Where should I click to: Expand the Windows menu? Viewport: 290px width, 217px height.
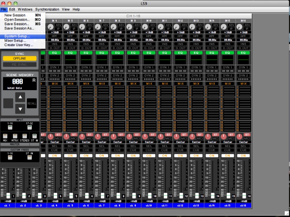(x=25, y=9)
